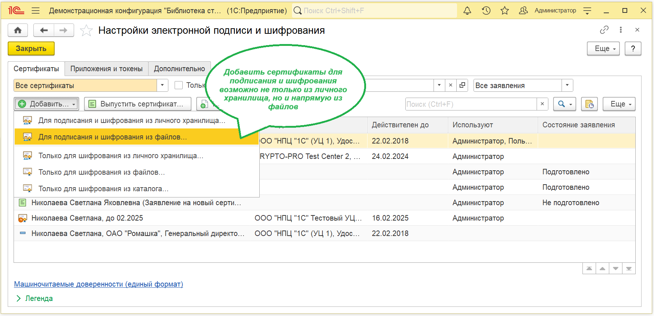Viewport: 654px width, 316px height.
Task: Go back with the left arrow
Action: 44,30
